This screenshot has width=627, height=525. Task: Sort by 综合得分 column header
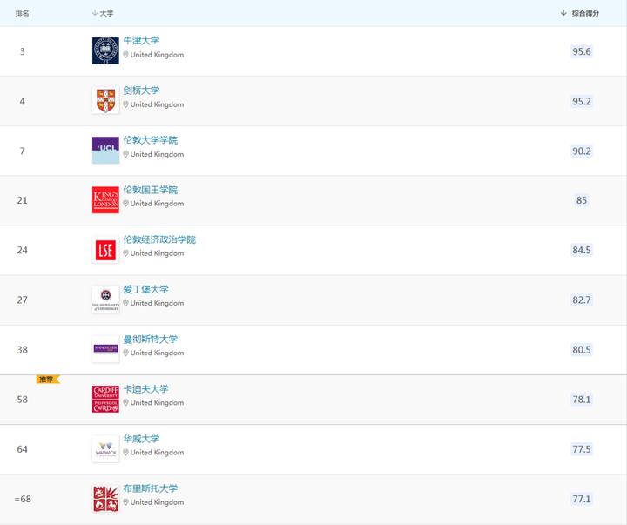[579, 13]
